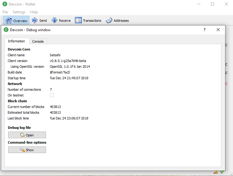Click the Devcoin logo in wallet title bar
The height and width of the screenshot is (176, 233).
coord(5,4)
